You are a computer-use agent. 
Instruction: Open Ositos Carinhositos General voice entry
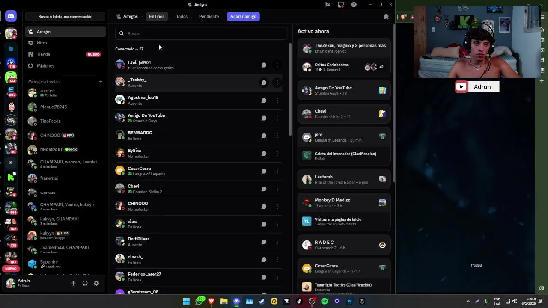[344, 67]
